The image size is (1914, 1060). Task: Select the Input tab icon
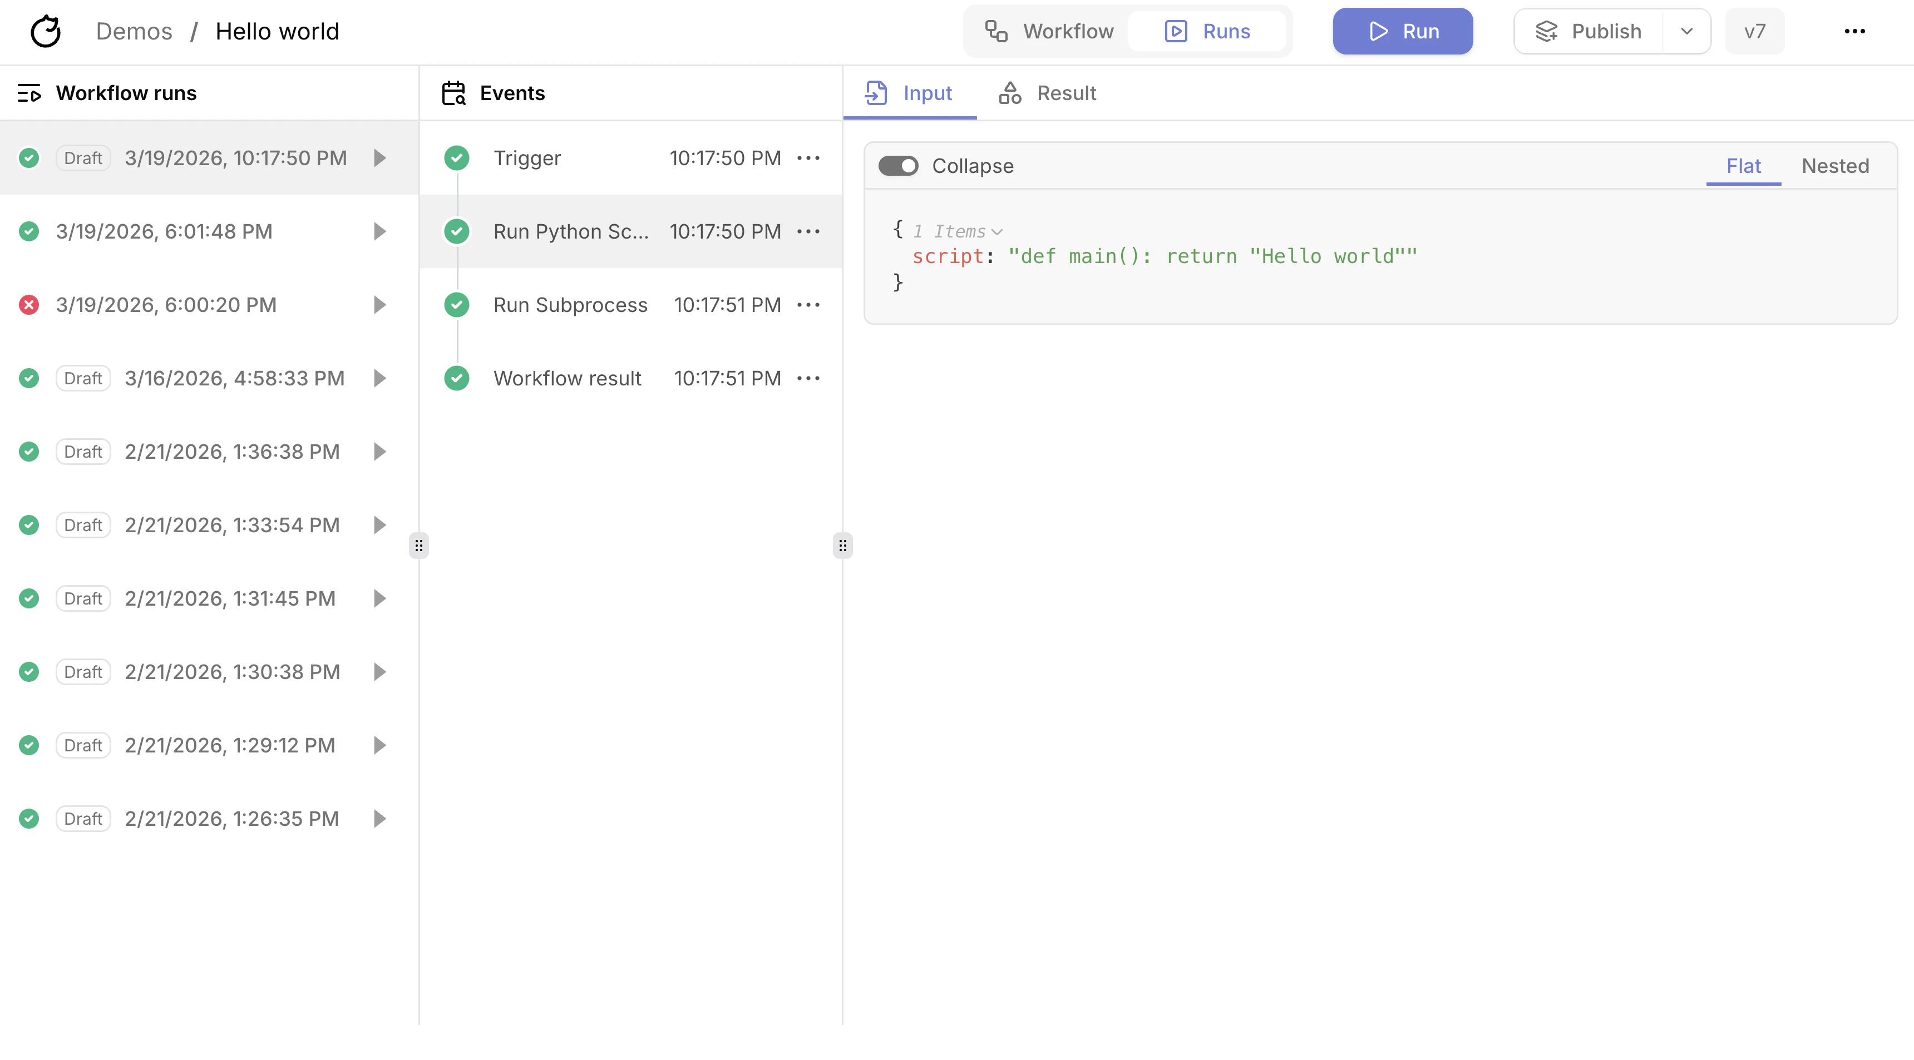[878, 92]
